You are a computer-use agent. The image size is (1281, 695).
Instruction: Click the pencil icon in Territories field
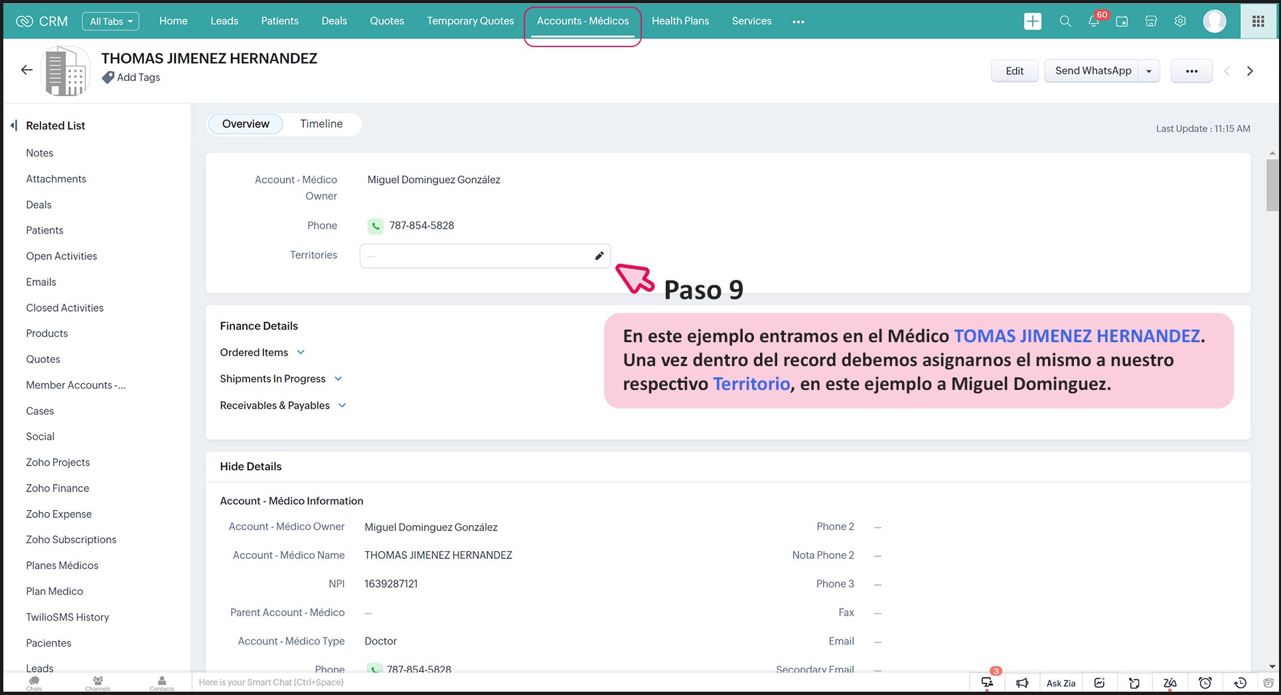tap(599, 256)
